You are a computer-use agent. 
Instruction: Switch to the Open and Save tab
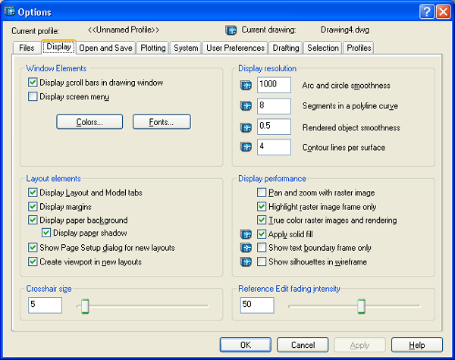pyautogui.click(x=105, y=48)
